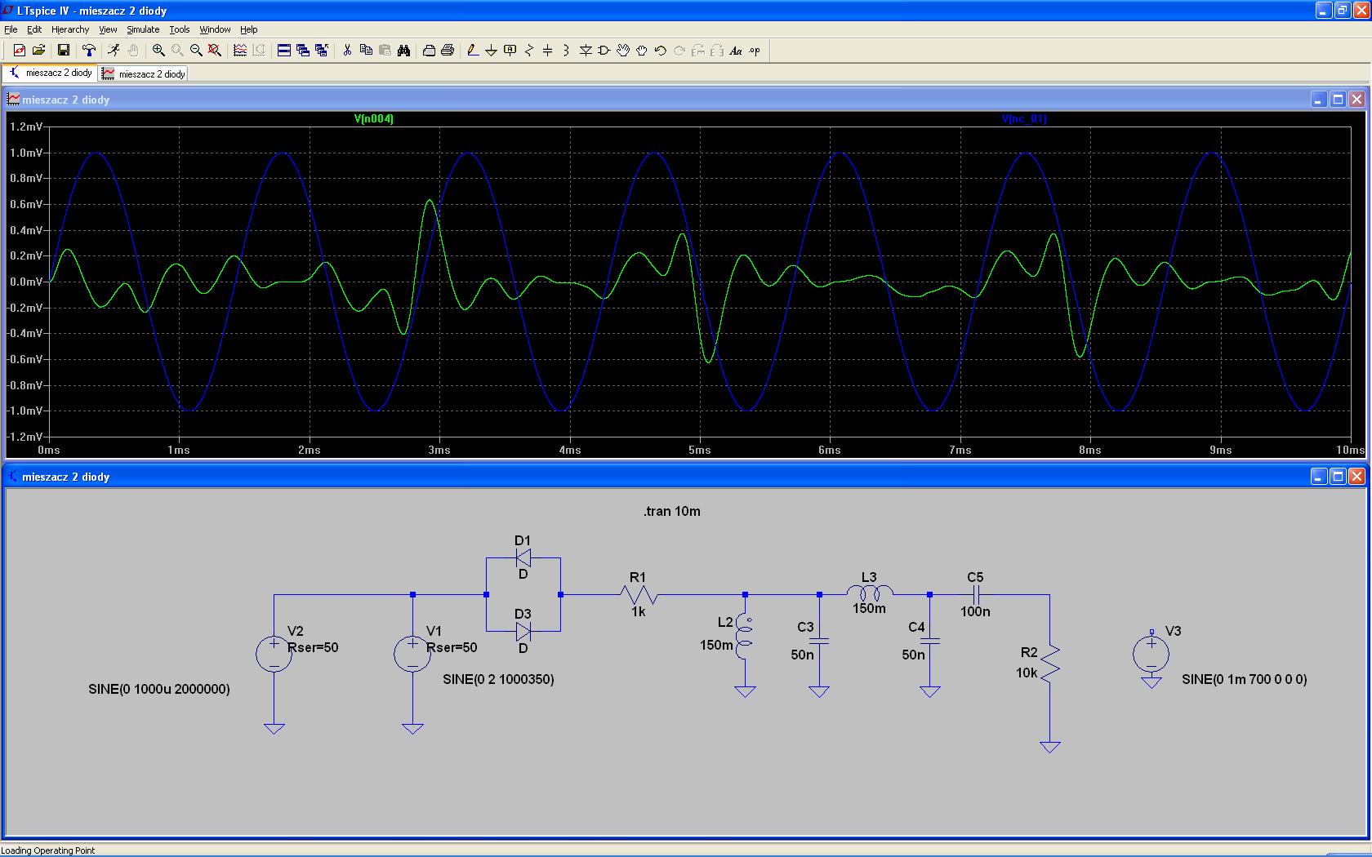The height and width of the screenshot is (857, 1372).
Task: Click the Cut scissors icon
Action: (347, 51)
